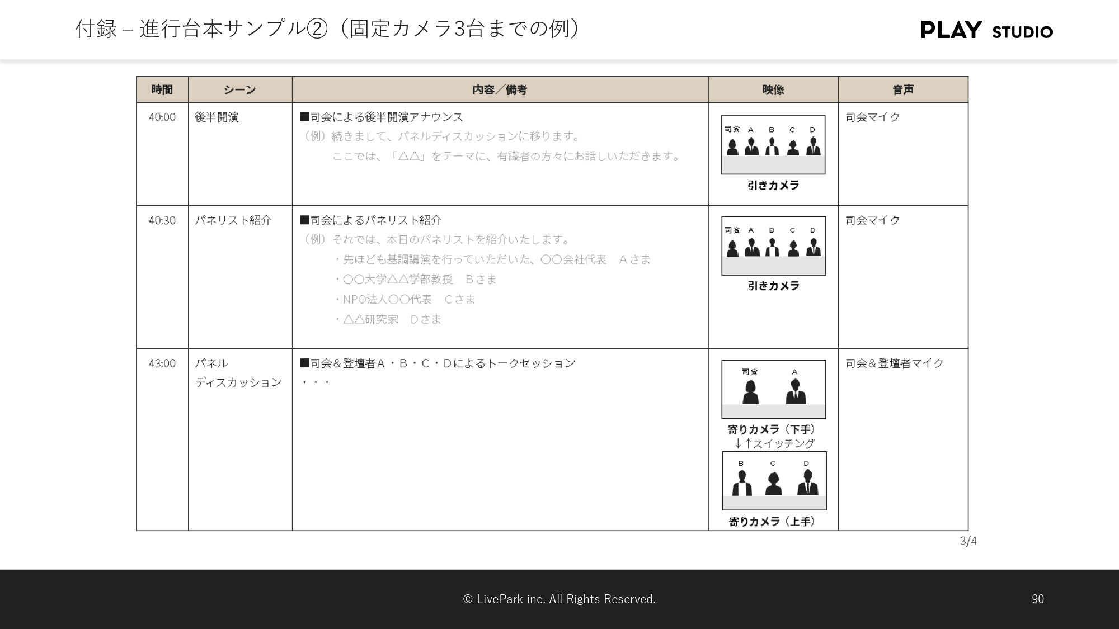The image size is (1119, 629).
Task: Click the LivePark copyright text in the footer
Action: click(x=558, y=599)
